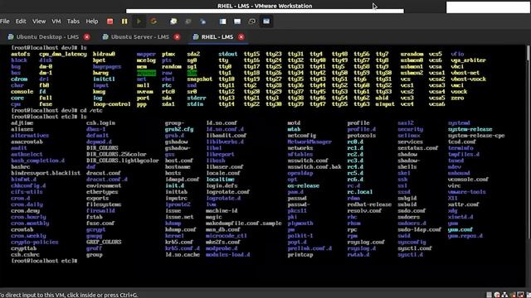
Task: Click the 'cpu_dma_latency' device name
Action: 63,54
